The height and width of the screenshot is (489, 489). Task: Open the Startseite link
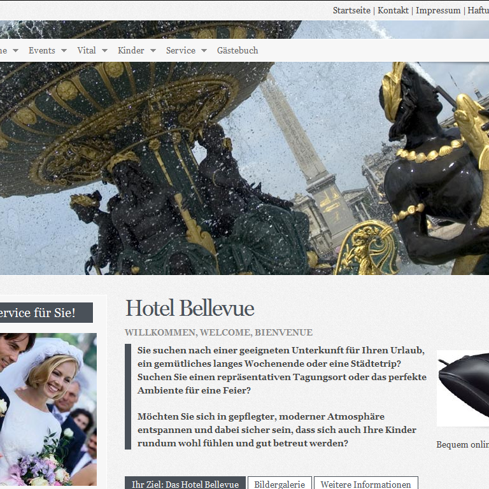[x=351, y=10]
